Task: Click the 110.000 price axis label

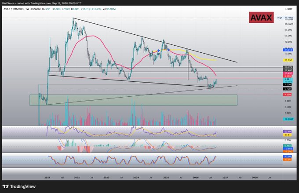Action: pyautogui.click(x=289, y=24)
